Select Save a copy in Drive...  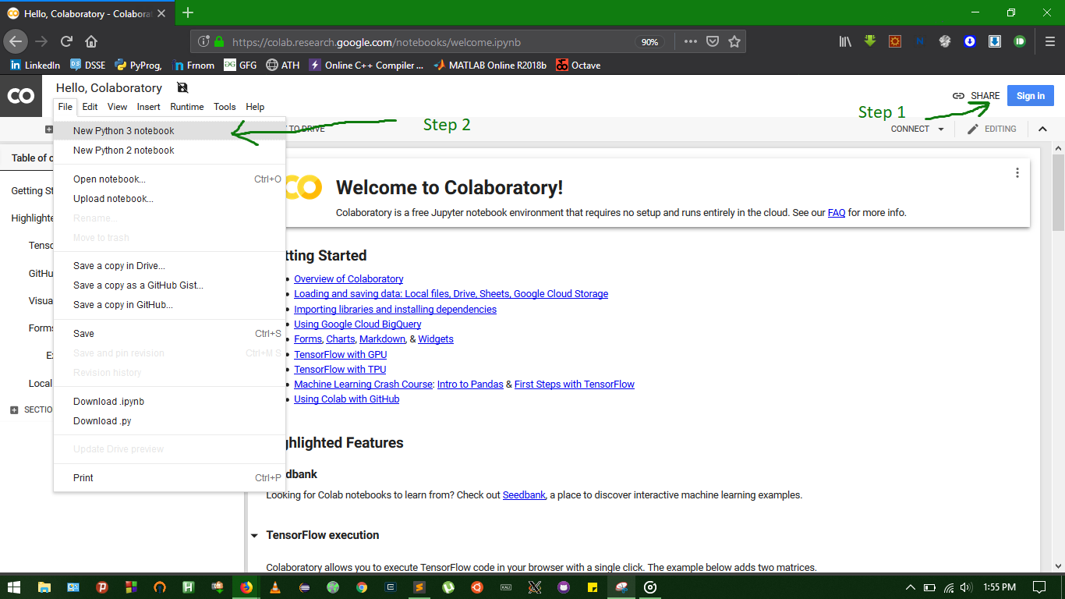coord(169,266)
